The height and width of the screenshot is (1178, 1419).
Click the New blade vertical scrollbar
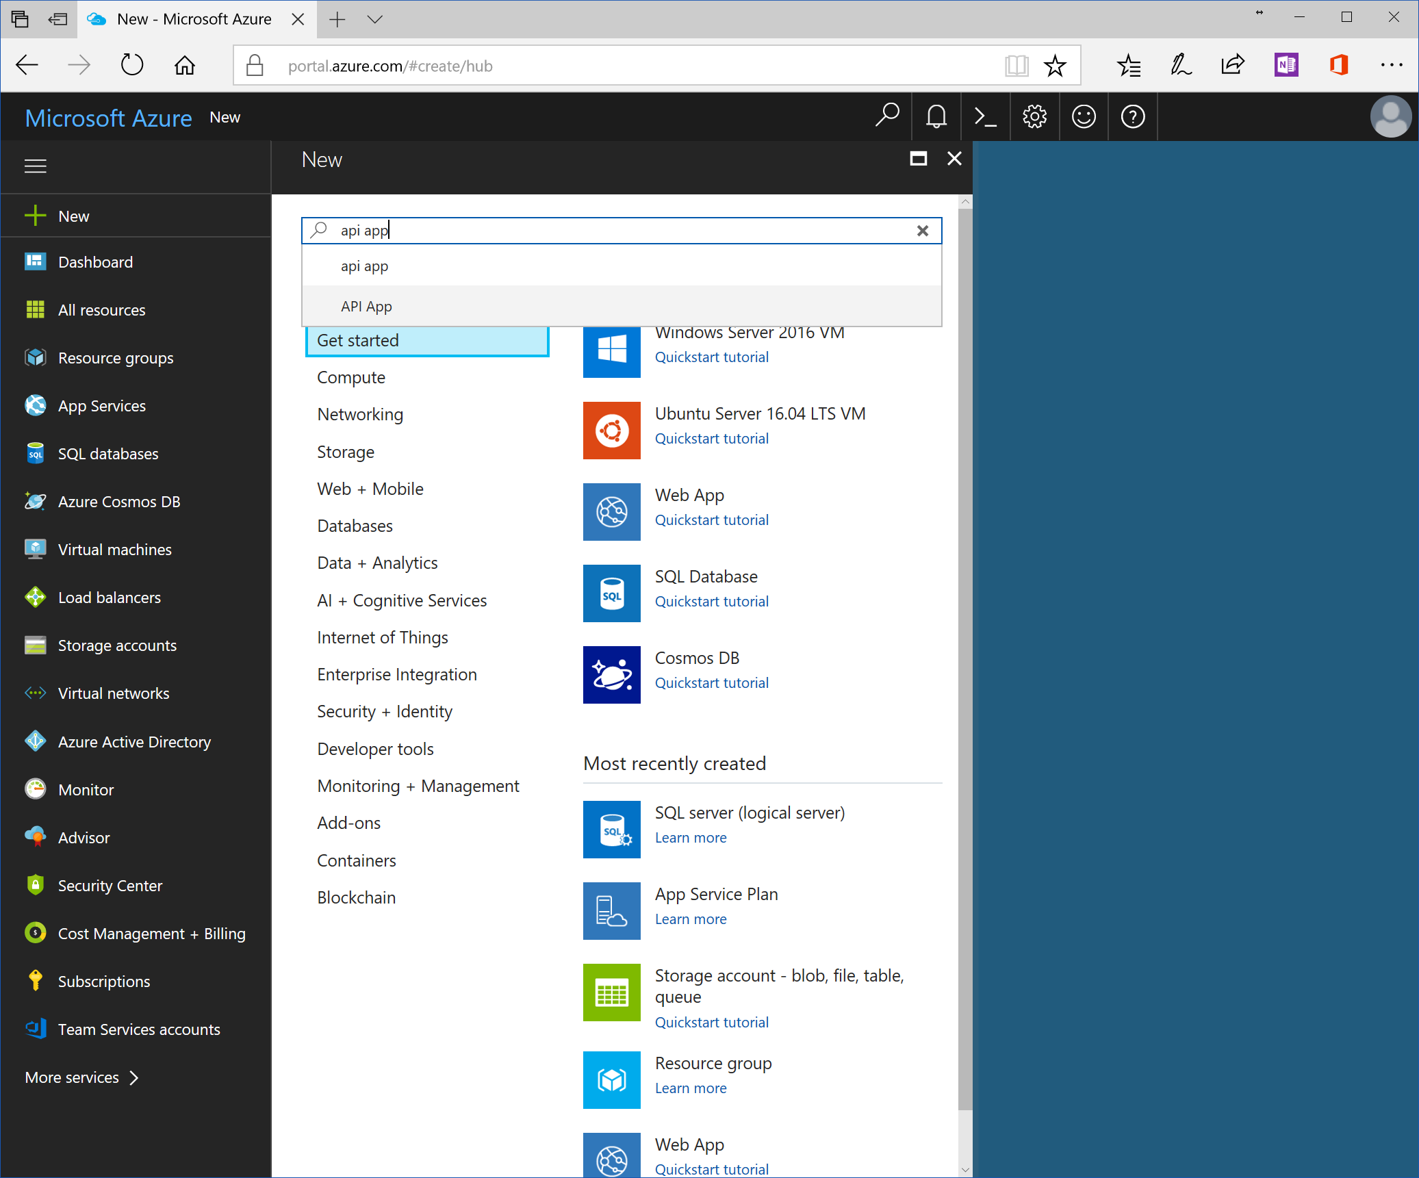pos(965,657)
